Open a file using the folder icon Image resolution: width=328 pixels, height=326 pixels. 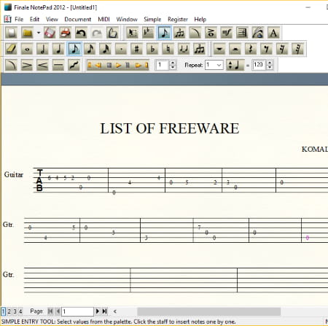point(27,33)
